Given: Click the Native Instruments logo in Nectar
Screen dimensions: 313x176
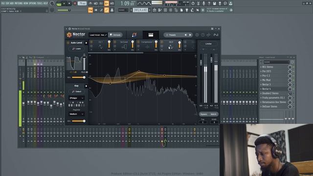Looking at the screenshot, I should (x=216, y=35).
